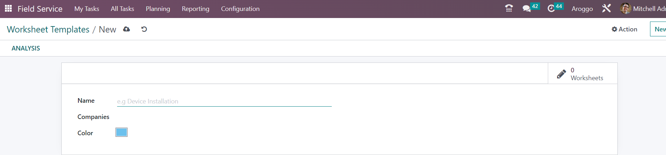
Task: Click Mitchell Admin's avatar picture
Action: click(625, 8)
